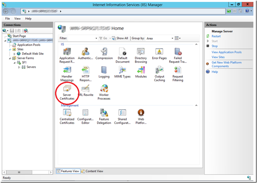Screen dimensions: 257x183
Task: Open the Help menu
Action: tap(28, 18)
